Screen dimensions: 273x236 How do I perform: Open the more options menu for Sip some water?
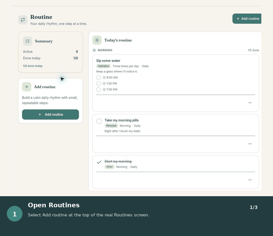pyautogui.click(x=250, y=103)
